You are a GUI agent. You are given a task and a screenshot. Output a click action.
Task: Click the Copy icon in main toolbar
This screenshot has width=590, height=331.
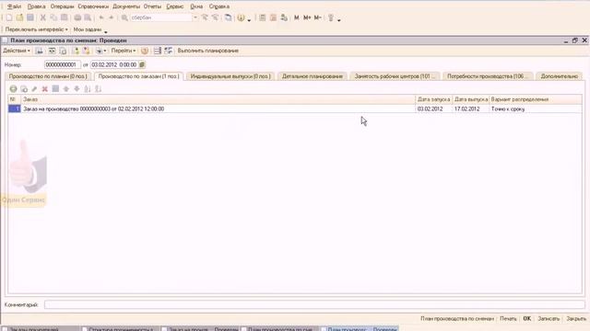click(53, 17)
